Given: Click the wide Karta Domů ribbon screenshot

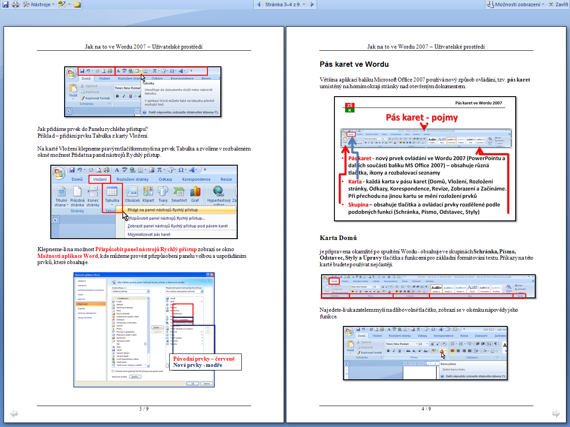Looking at the screenshot, I should tap(428, 287).
